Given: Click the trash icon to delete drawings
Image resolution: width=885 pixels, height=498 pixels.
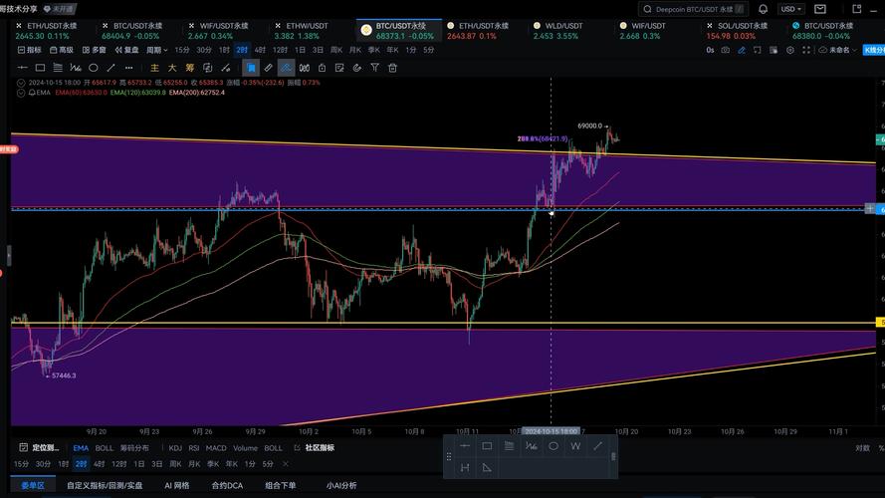Looking at the screenshot, I should point(393,68).
